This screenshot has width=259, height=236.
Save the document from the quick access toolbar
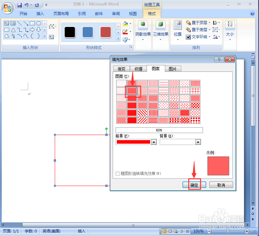pyautogui.click(x=20, y=5)
